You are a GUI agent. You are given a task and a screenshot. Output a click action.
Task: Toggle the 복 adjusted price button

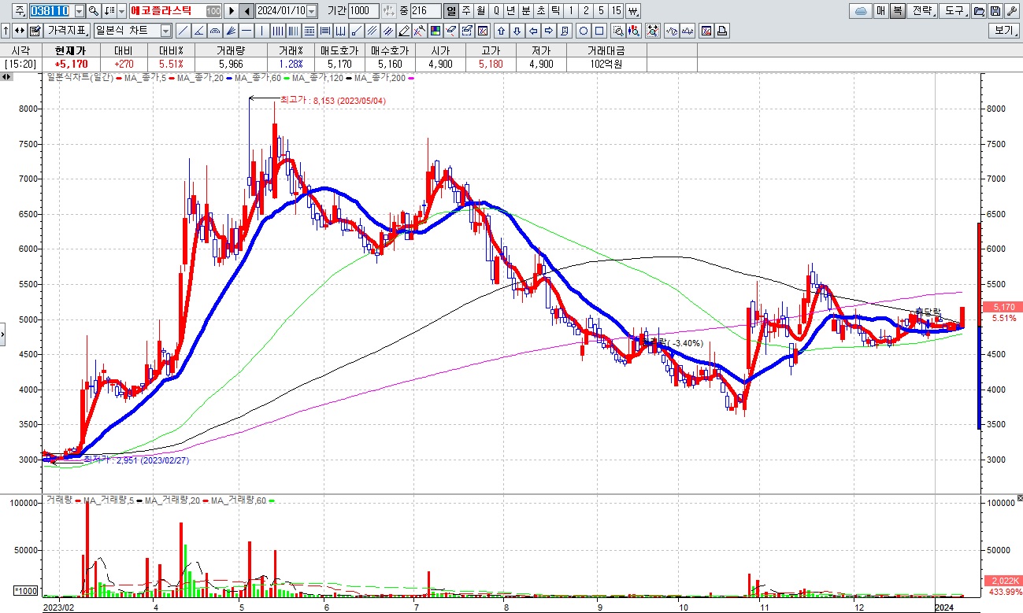click(x=898, y=11)
